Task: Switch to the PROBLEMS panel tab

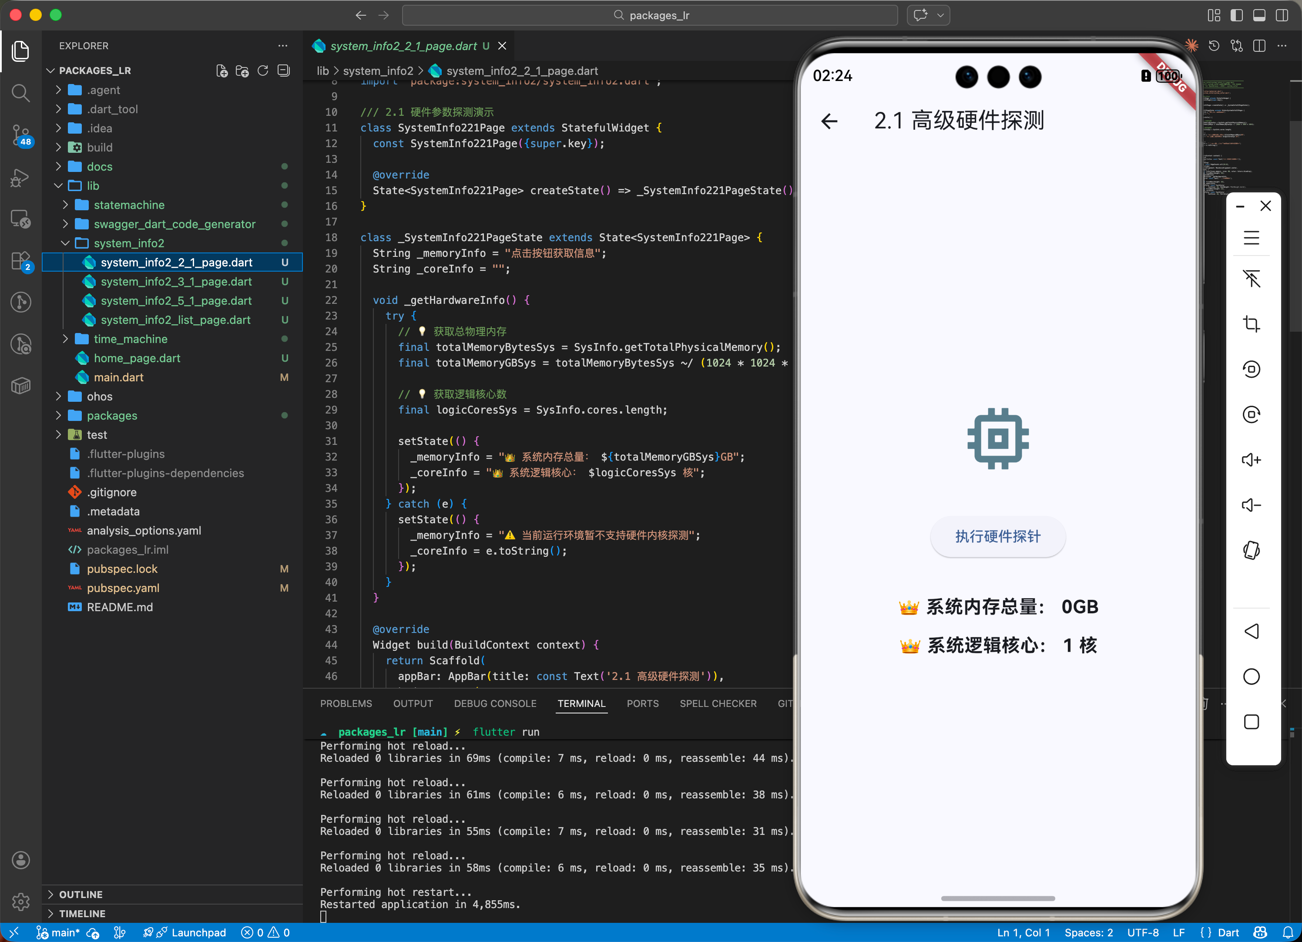Action: 346,703
